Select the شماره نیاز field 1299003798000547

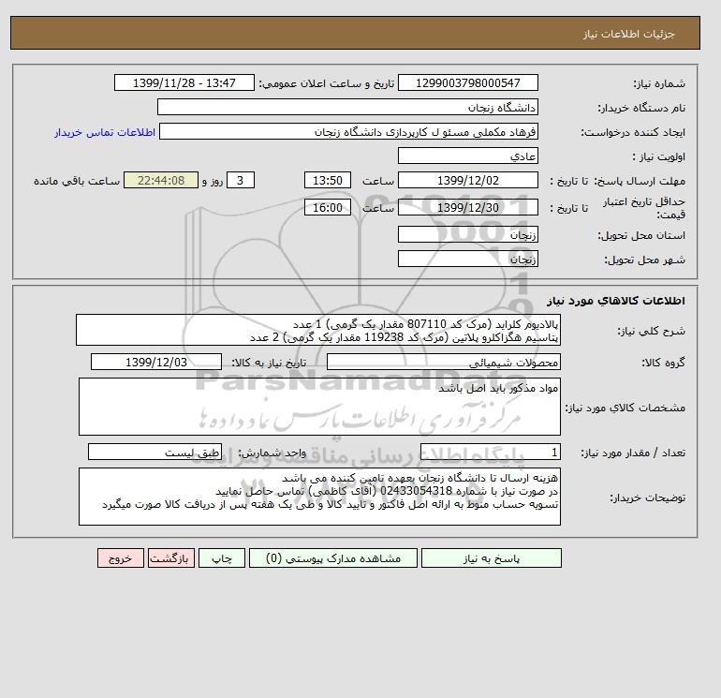click(x=467, y=82)
